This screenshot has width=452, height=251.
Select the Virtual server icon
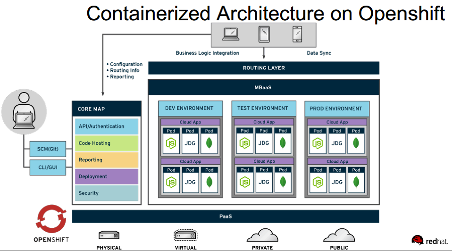click(x=185, y=235)
